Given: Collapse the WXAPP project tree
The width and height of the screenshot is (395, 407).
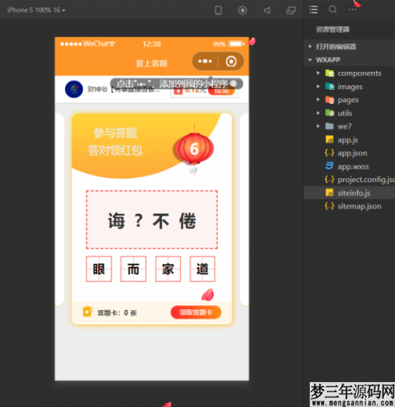Looking at the screenshot, I should (x=350, y=60).
